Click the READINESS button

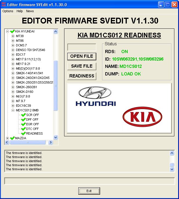point(82,76)
